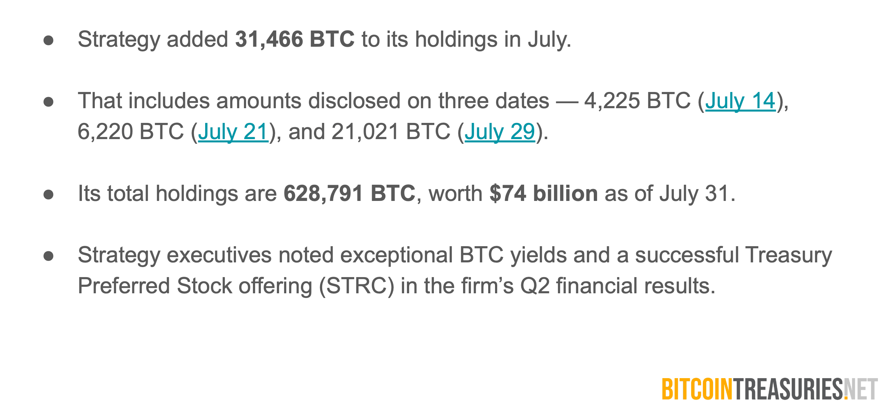Click the 6,220 BTC amount
This screenshot has height=404, width=883.
tap(131, 132)
